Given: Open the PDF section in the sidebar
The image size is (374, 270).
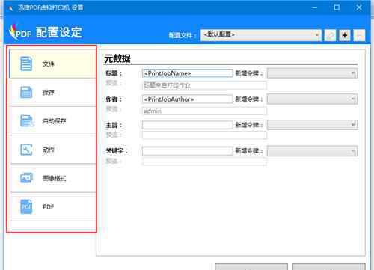Looking at the screenshot, I should coord(52,206).
